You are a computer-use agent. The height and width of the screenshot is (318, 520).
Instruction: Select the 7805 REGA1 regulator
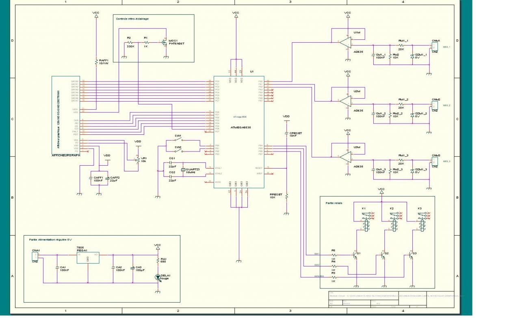click(x=88, y=257)
